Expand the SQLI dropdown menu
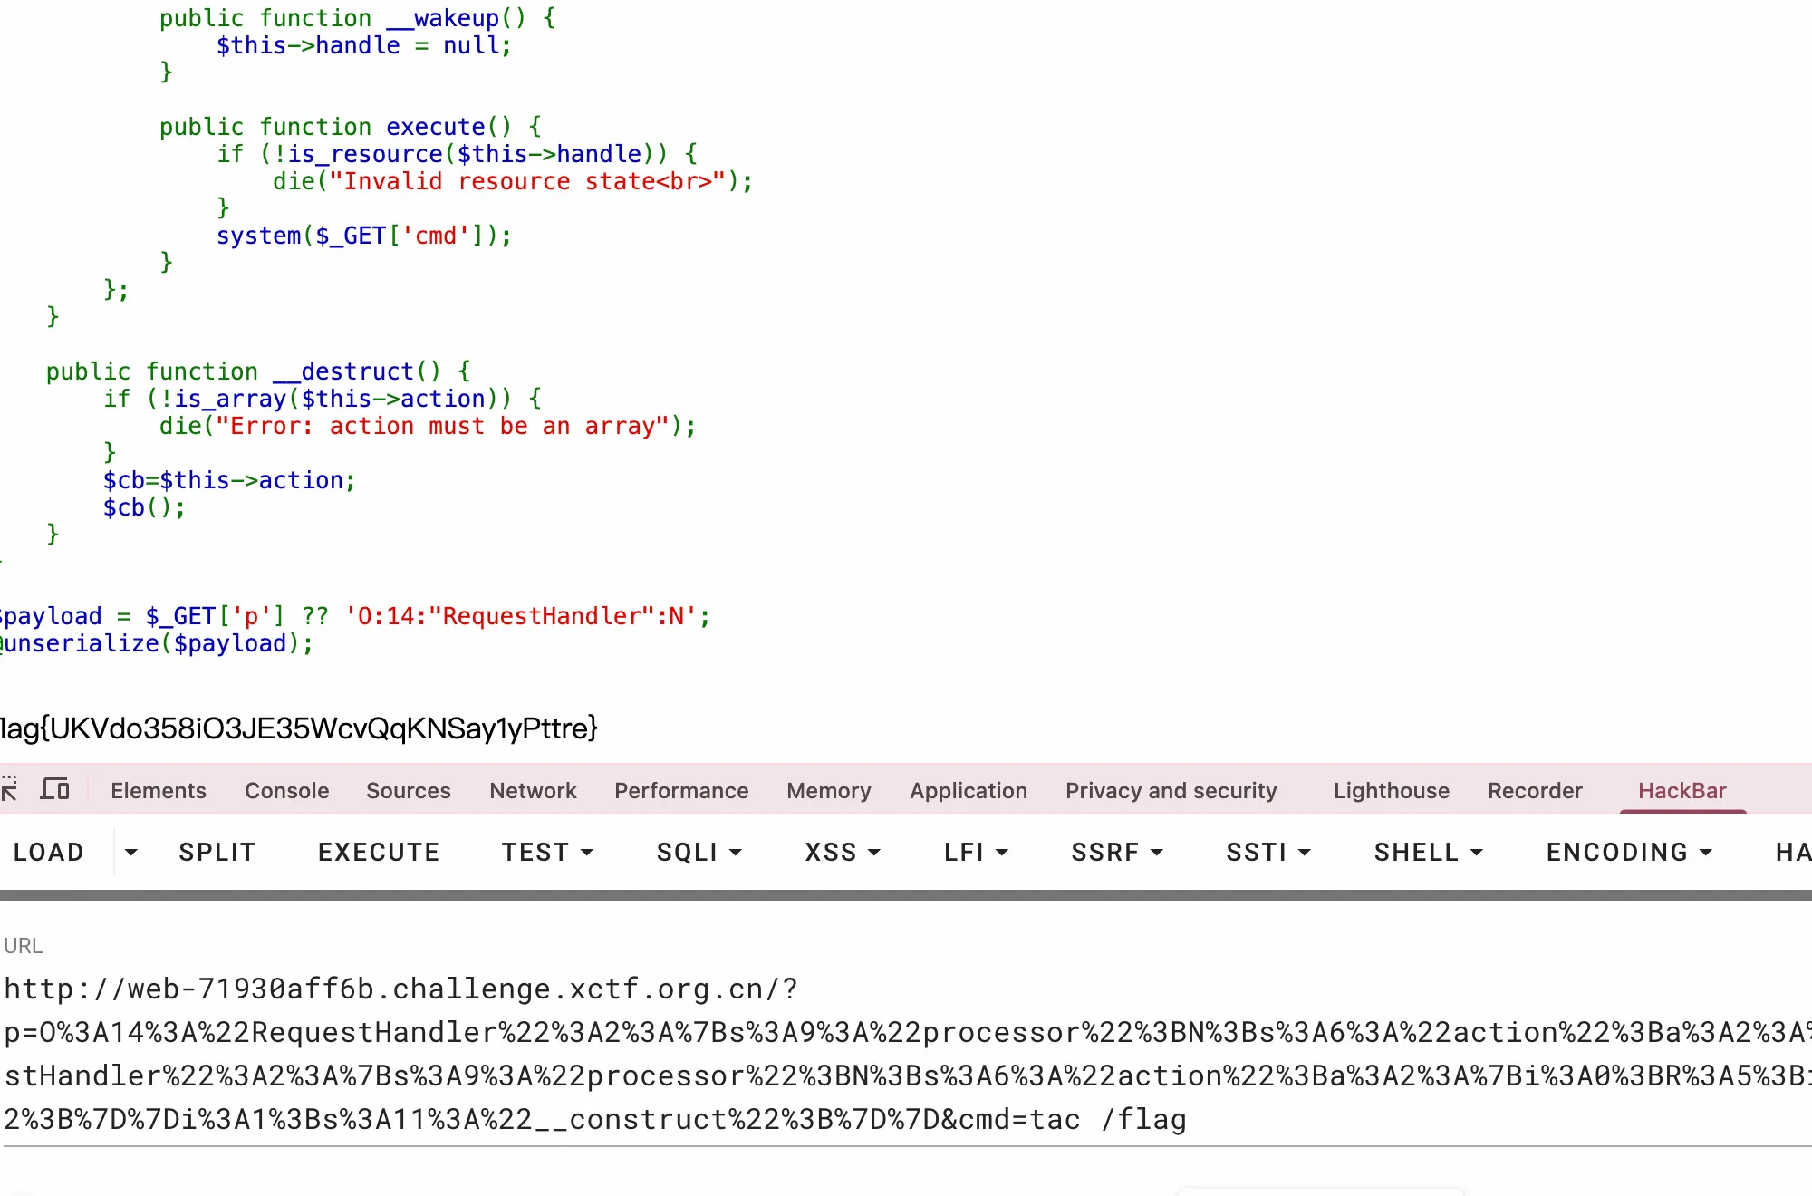The width and height of the screenshot is (1812, 1196). coord(699,853)
